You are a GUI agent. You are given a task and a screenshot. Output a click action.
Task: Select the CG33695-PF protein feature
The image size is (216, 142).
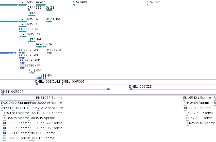pyautogui.click(x=23, y=68)
